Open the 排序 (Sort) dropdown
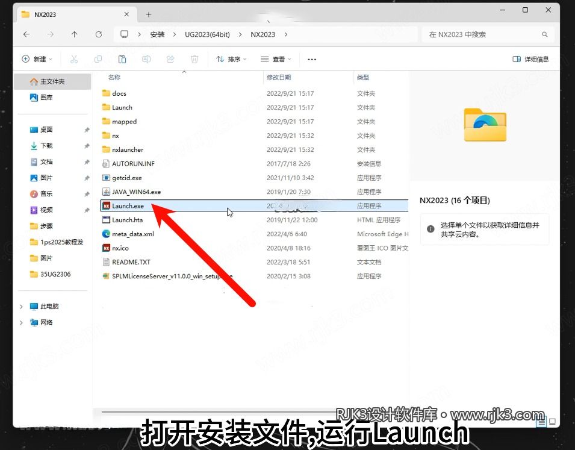The image size is (575, 450). 231,59
